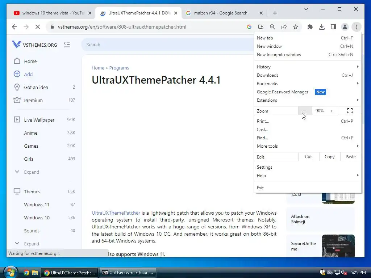Click the Copy button in Edit row
This screenshot has height=278, width=371.
[329, 157]
